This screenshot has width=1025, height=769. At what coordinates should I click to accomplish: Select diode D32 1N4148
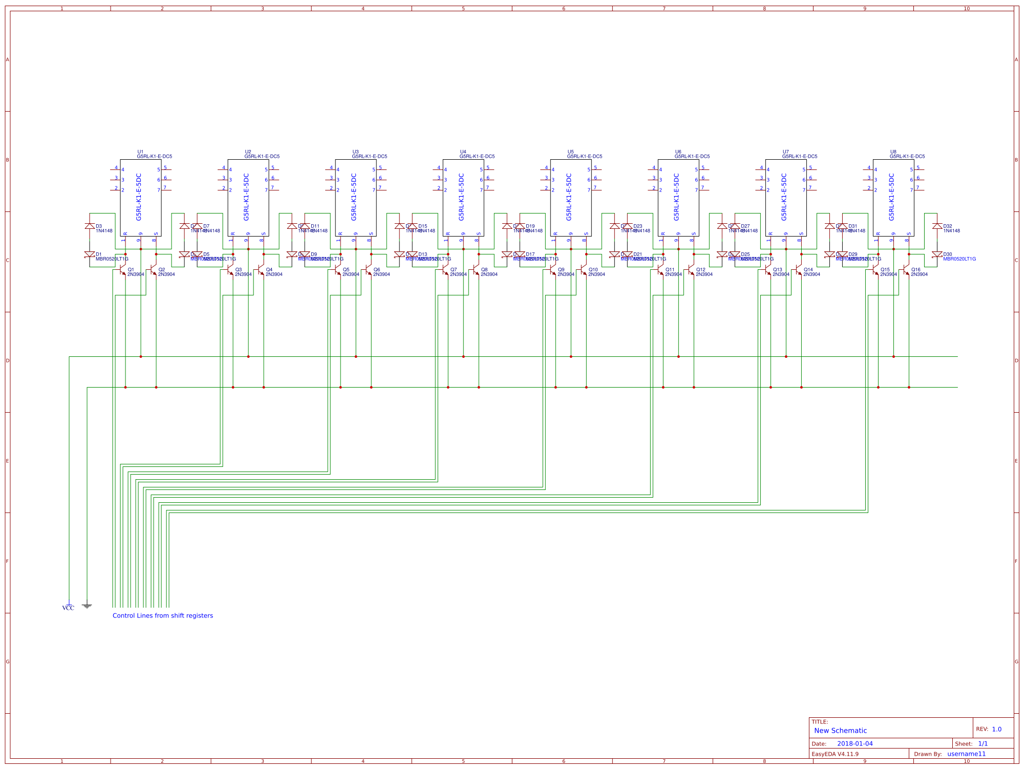(937, 225)
